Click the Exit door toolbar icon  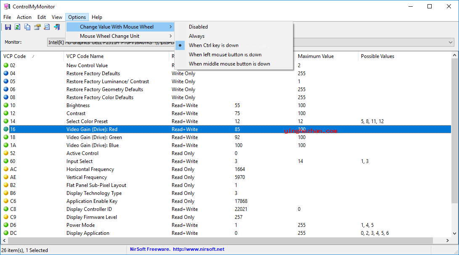click(x=57, y=27)
